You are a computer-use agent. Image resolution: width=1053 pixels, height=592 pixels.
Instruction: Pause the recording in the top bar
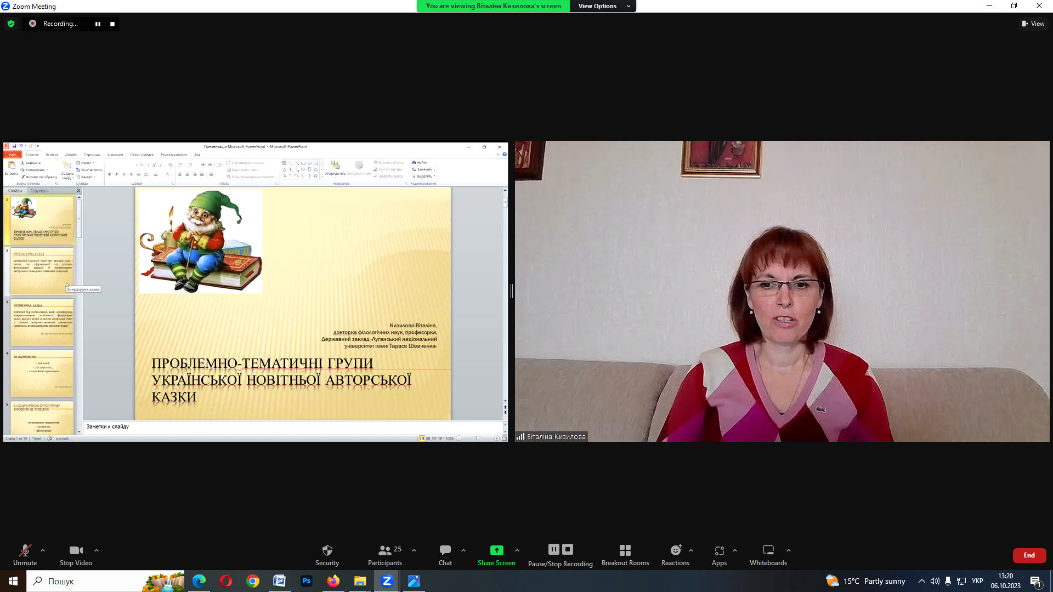pos(98,24)
